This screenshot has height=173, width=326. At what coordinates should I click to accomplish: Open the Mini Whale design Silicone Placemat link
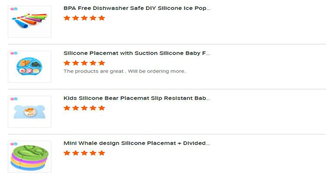click(137, 143)
